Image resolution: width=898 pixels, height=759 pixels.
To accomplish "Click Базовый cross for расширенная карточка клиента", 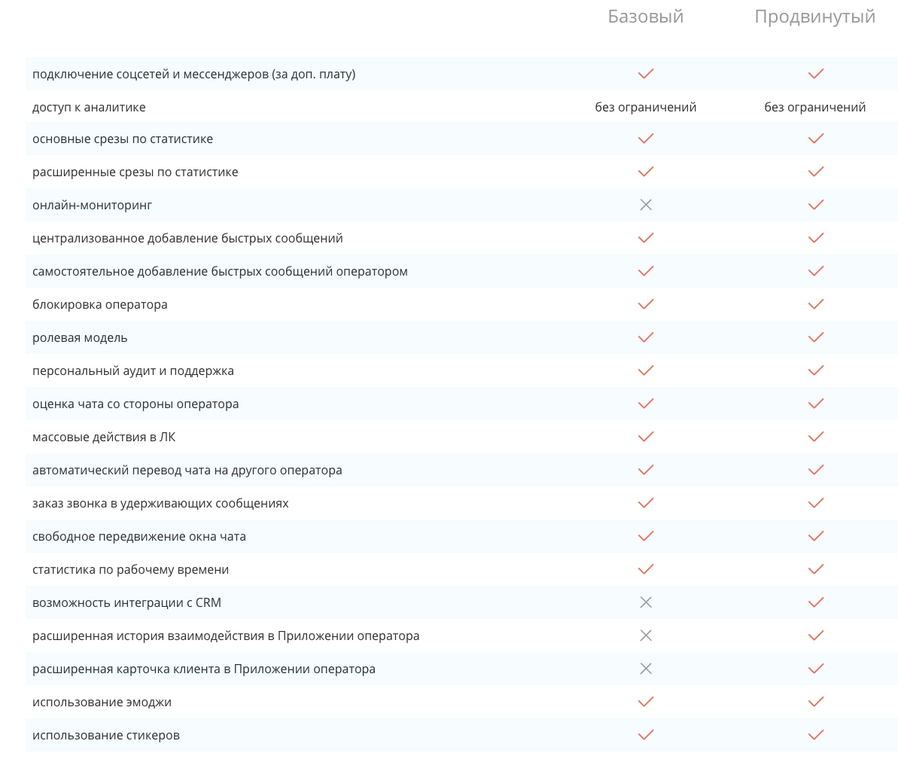I will 645,669.
